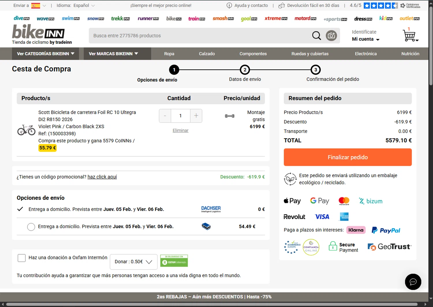The height and width of the screenshot is (307, 433).
Task: Click the bikeinn store logo in top bar
Action: pos(174,18)
